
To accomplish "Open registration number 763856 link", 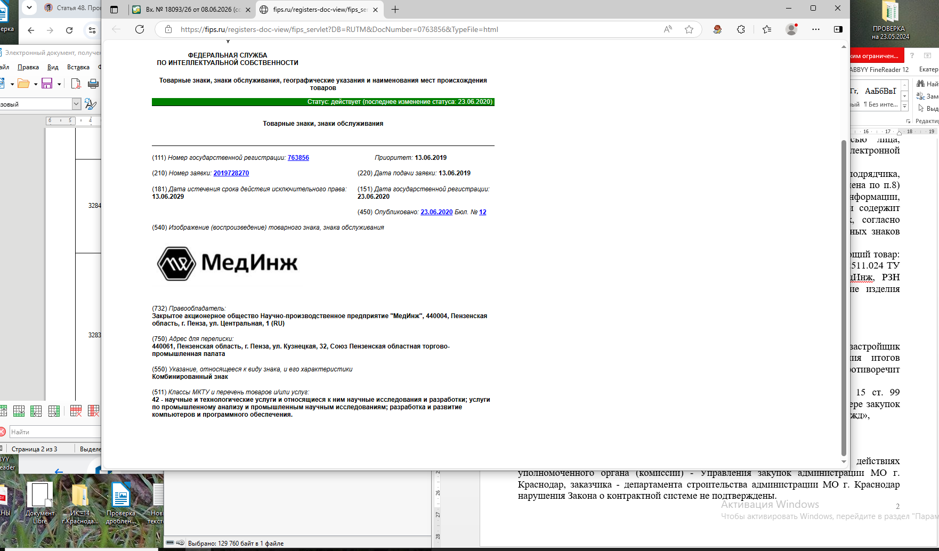I will [x=298, y=158].
